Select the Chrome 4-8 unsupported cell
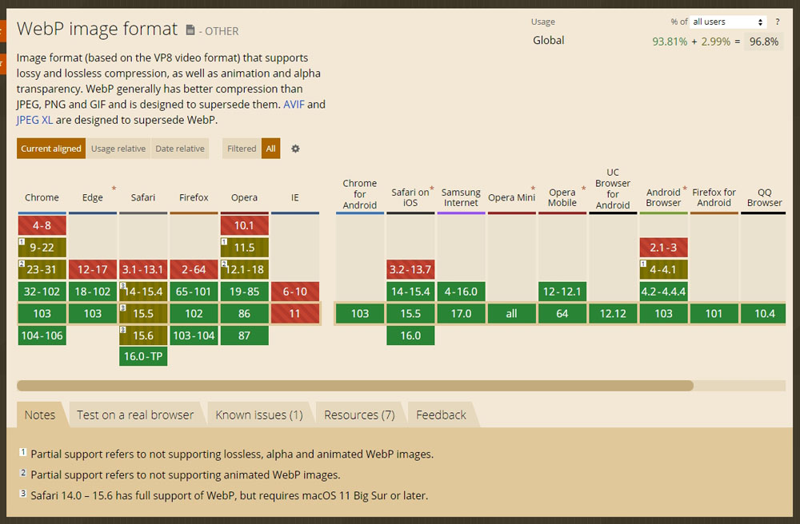 (x=42, y=225)
